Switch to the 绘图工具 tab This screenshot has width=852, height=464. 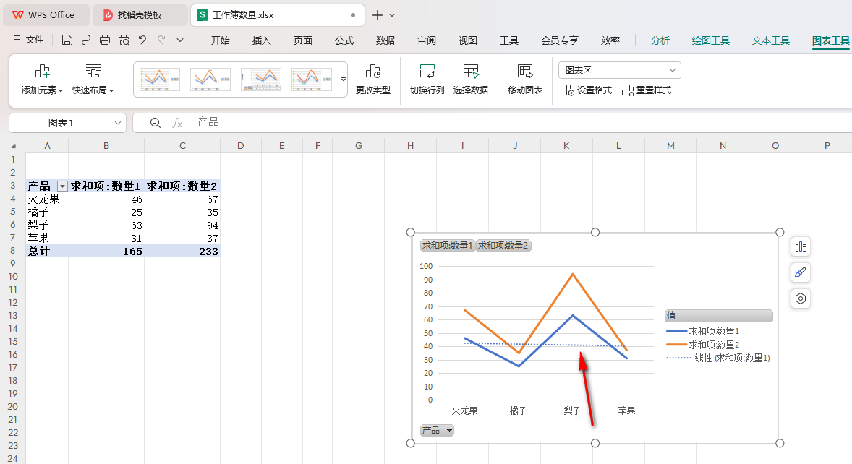coord(711,40)
